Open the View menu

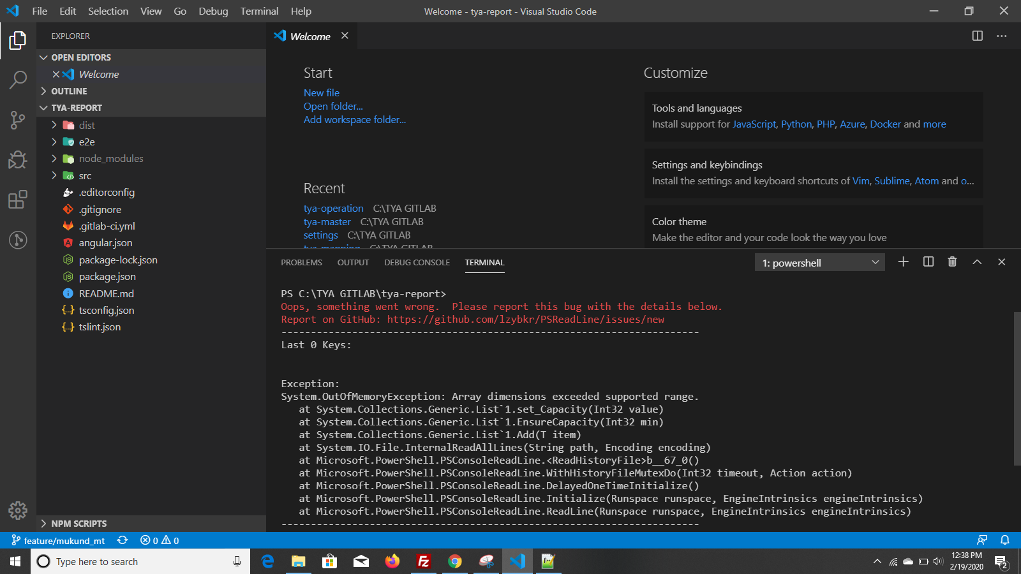(151, 11)
